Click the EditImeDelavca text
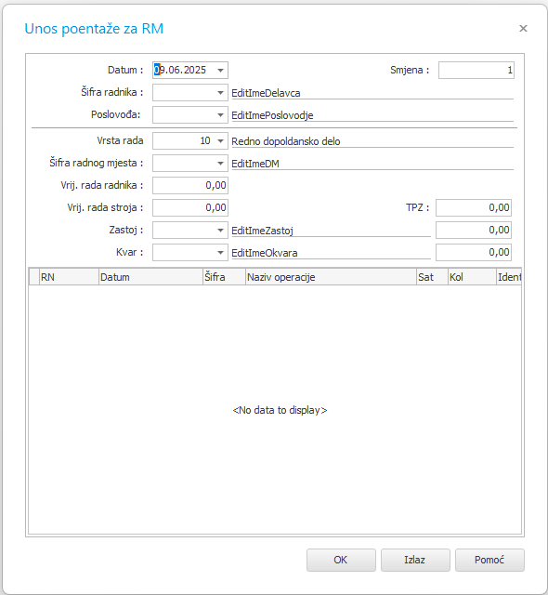 [266, 93]
